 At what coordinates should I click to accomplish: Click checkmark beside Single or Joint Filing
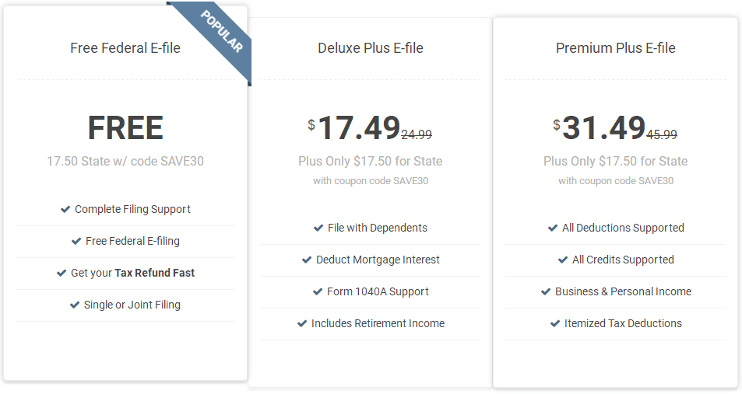pos(75,305)
